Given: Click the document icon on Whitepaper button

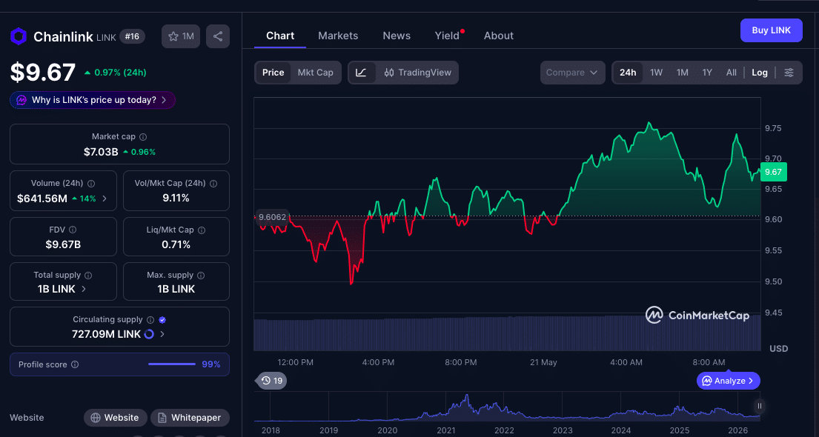Looking at the screenshot, I should [162, 418].
